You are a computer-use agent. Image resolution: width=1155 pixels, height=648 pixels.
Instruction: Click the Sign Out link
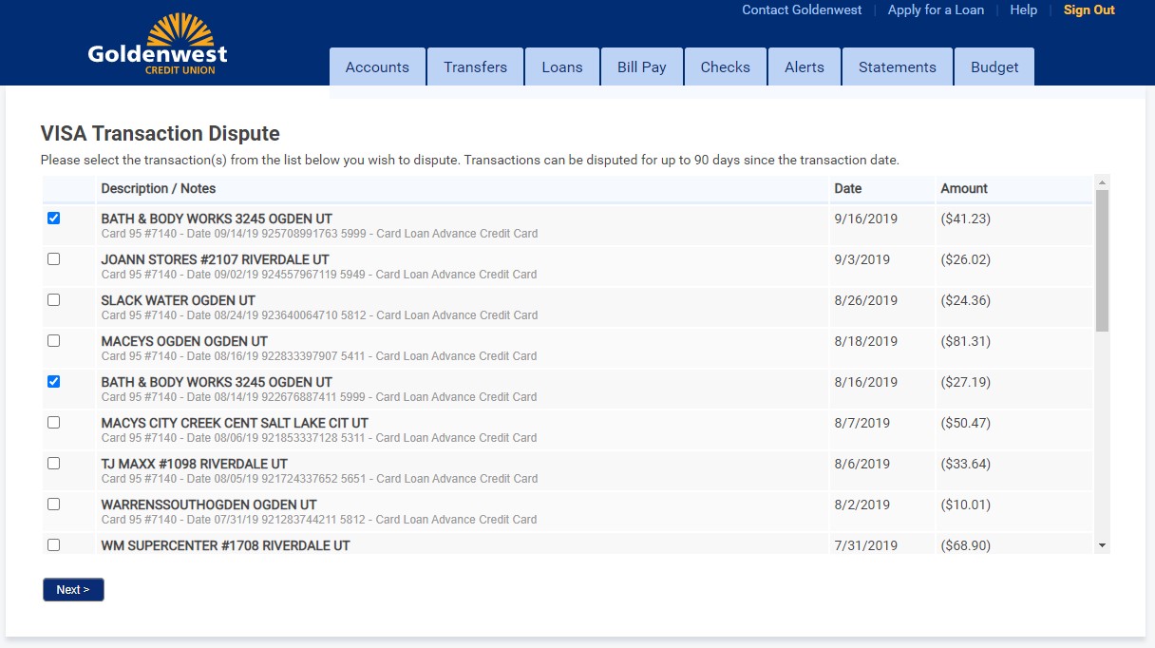[1089, 10]
